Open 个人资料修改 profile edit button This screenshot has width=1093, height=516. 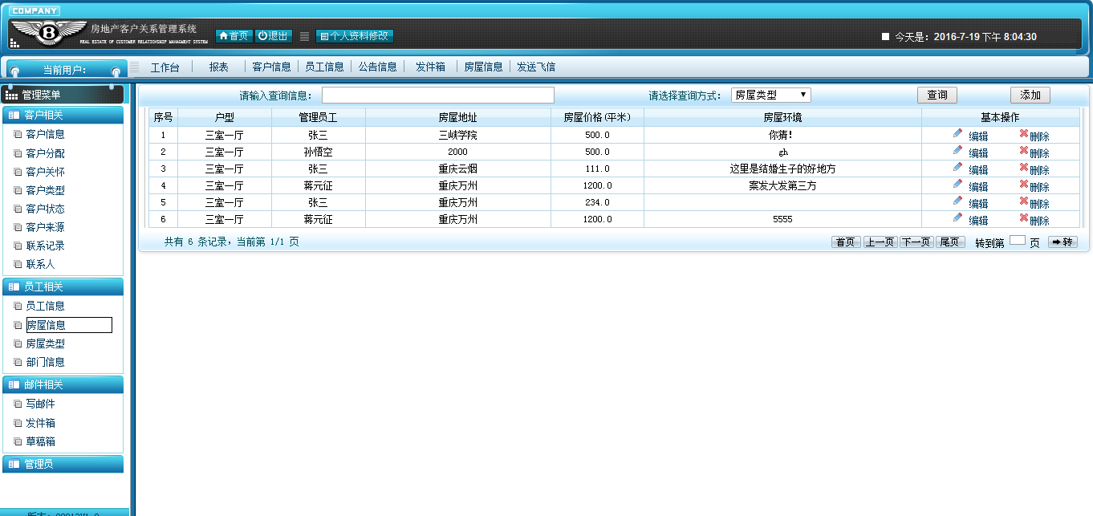coord(355,36)
